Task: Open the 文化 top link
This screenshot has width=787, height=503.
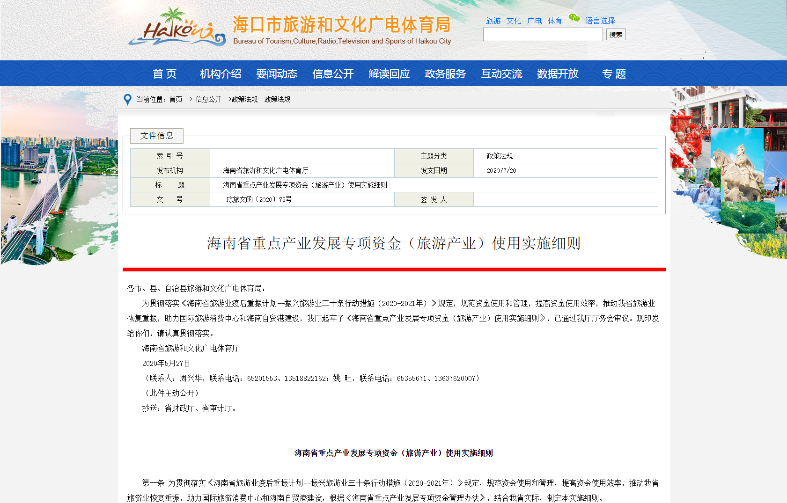Action: tap(514, 21)
